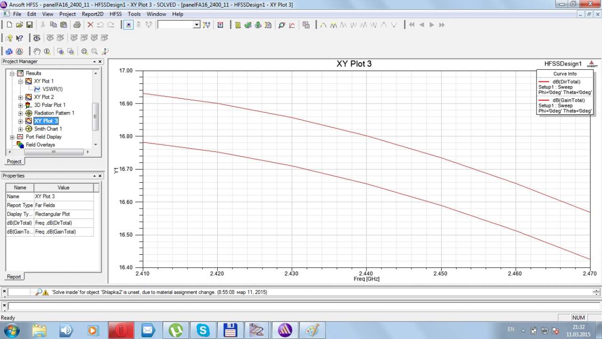Click the first curve marker icon

coord(323,25)
